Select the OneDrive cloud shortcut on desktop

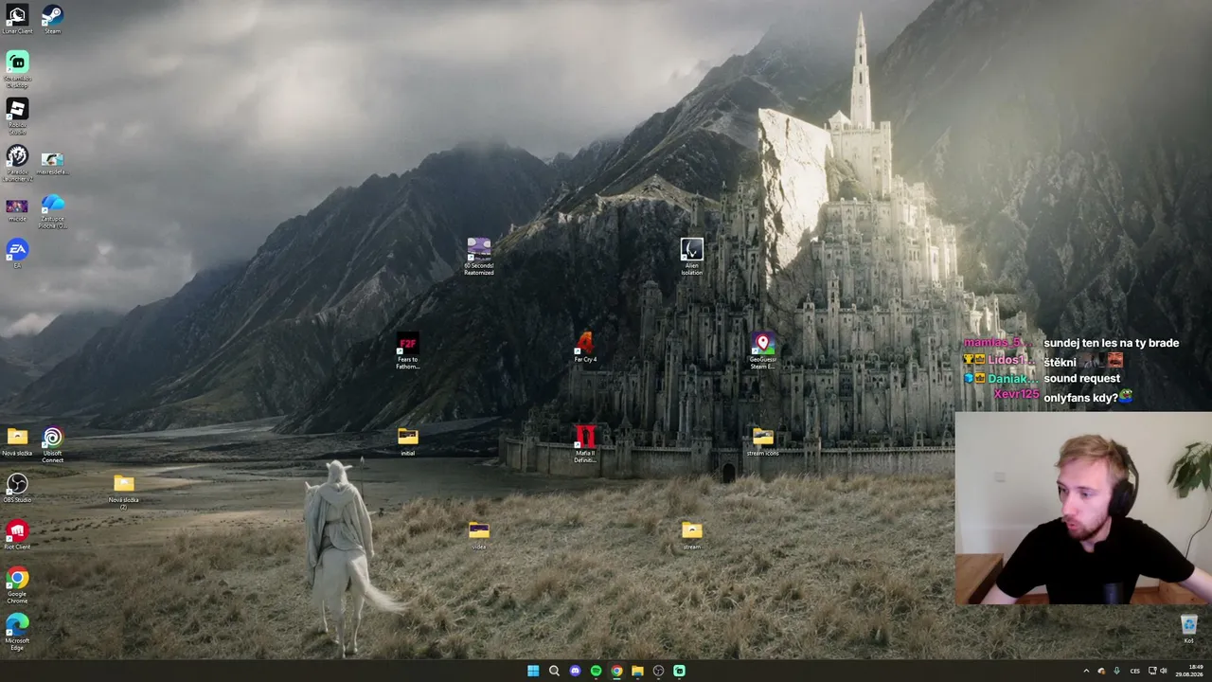coord(52,210)
